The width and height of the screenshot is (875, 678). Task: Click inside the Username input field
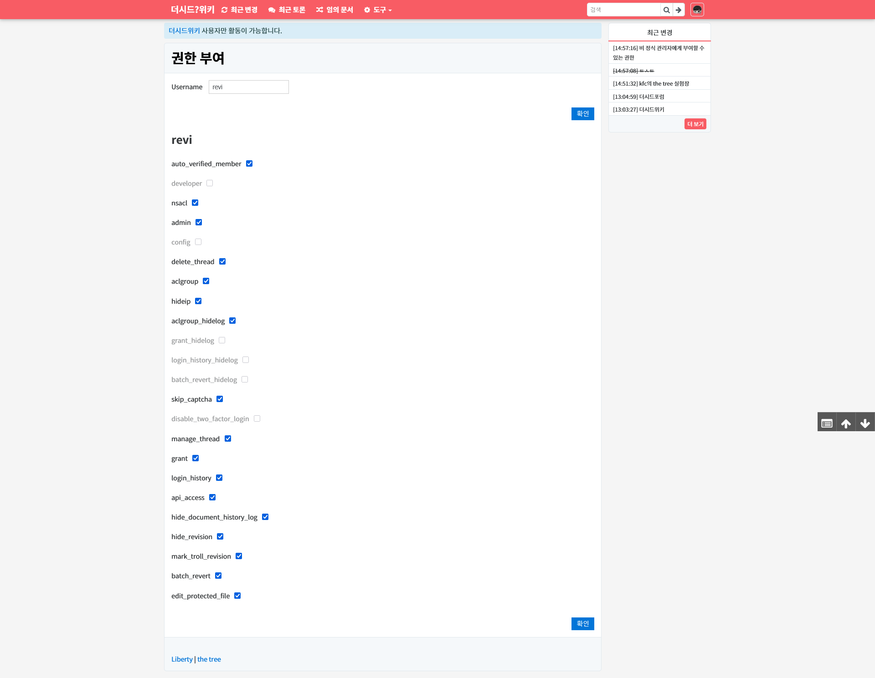pos(248,87)
